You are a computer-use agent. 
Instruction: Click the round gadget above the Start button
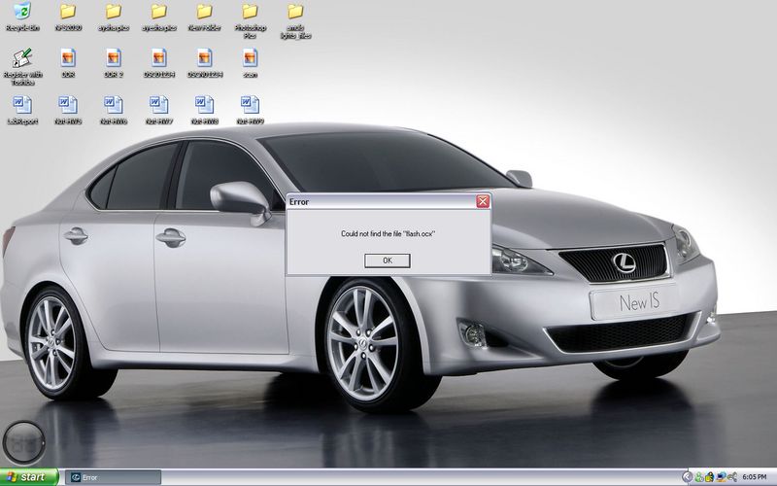coord(23,443)
